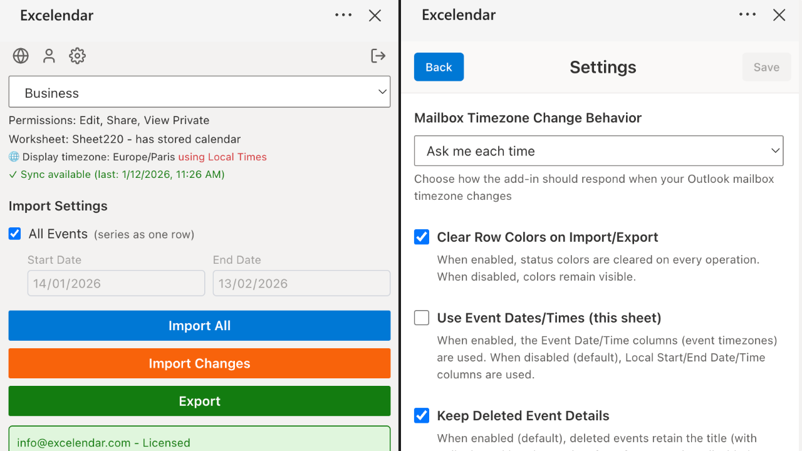The image size is (802, 451).
Task: Open the timezone globe icon
Action: click(x=20, y=56)
